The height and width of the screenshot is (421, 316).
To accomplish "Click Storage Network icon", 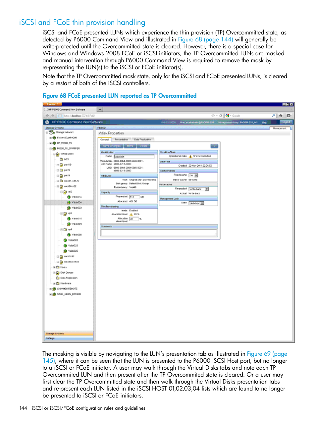I will coord(52,132).
